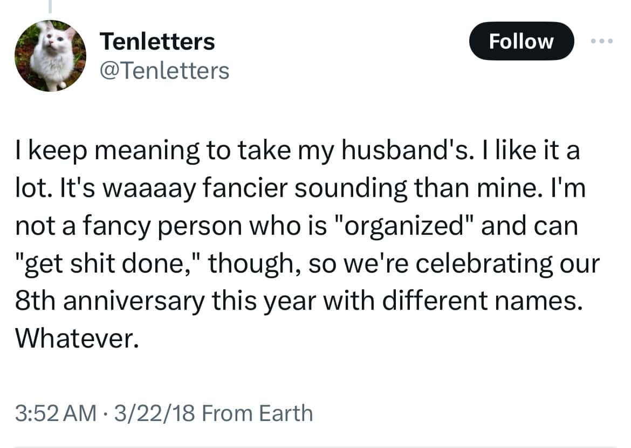Click the From Earth source label
This screenshot has width=631, height=448.
click(x=257, y=413)
